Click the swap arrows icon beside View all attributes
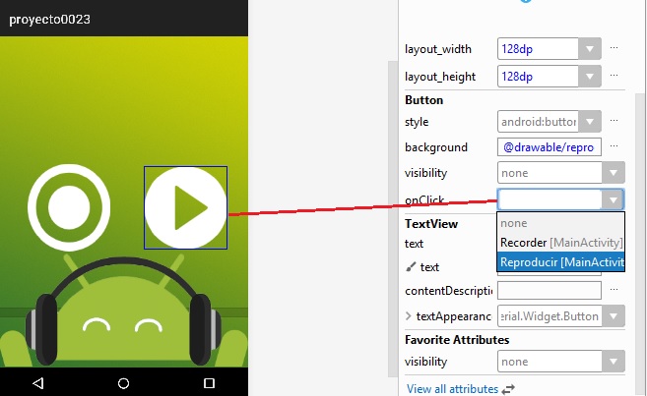This screenshot has height=396, width=647. [508, 389]
